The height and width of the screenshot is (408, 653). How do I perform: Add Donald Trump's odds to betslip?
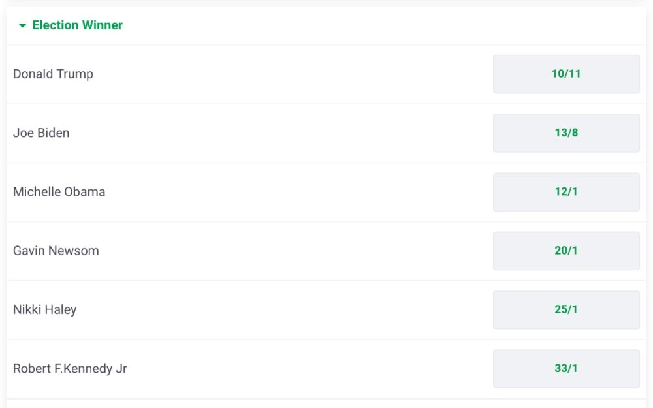tap(566, 74)
